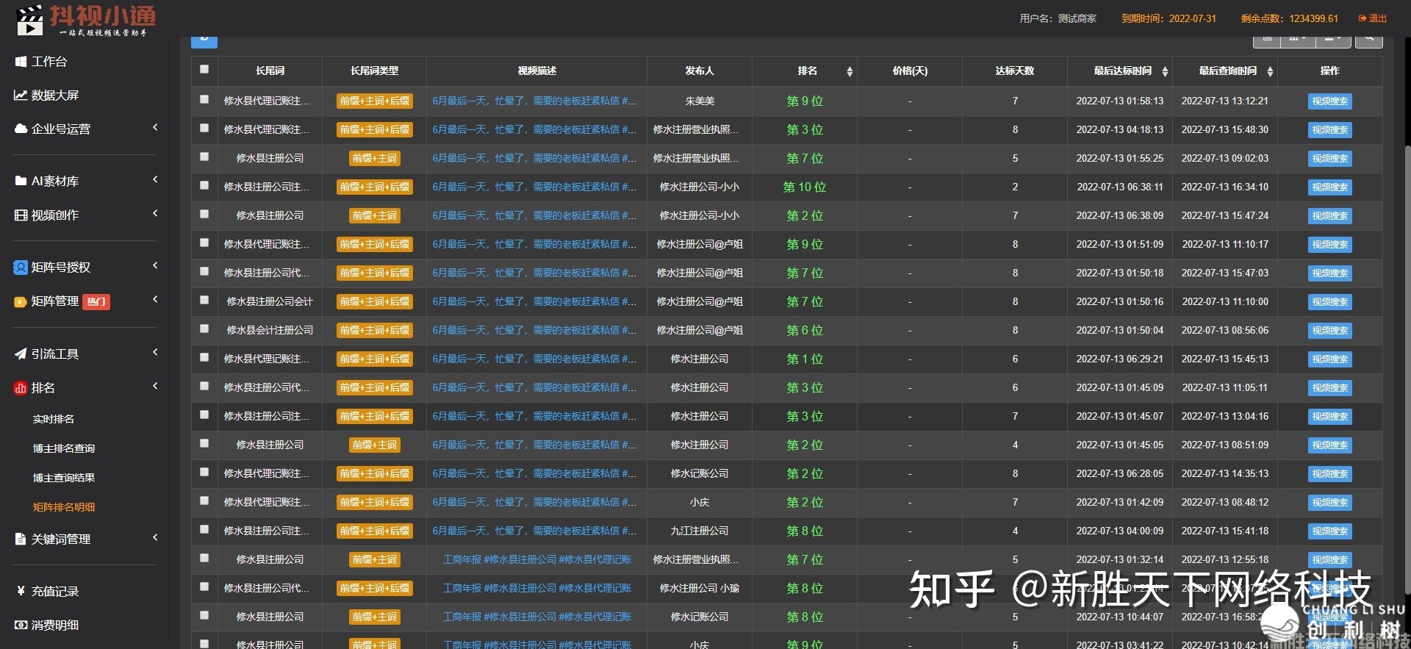Toggle the select-all checkbox in table header
This screenshot has width=1411, height=649.
click(x=204, y=70)
